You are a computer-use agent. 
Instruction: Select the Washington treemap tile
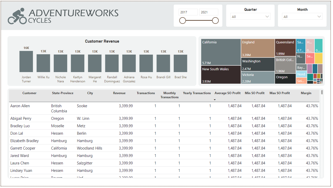pos(258,64)
